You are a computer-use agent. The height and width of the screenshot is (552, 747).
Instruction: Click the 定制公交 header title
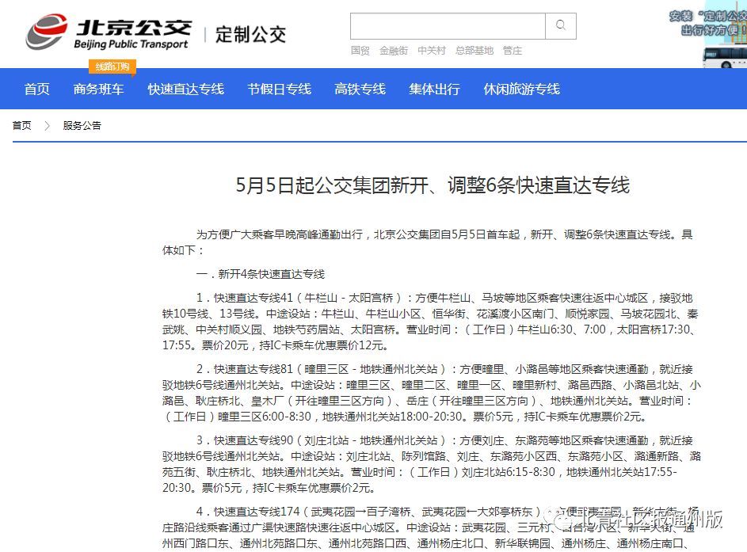(x=250, y=35)
